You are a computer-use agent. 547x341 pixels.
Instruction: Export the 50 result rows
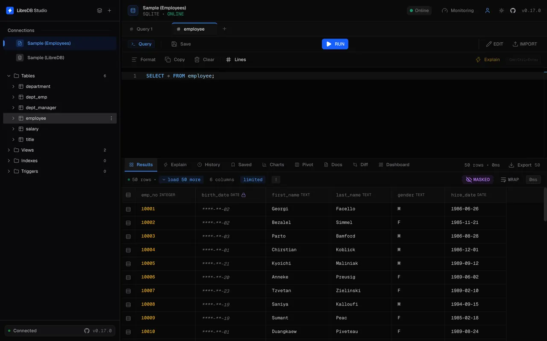524,165
